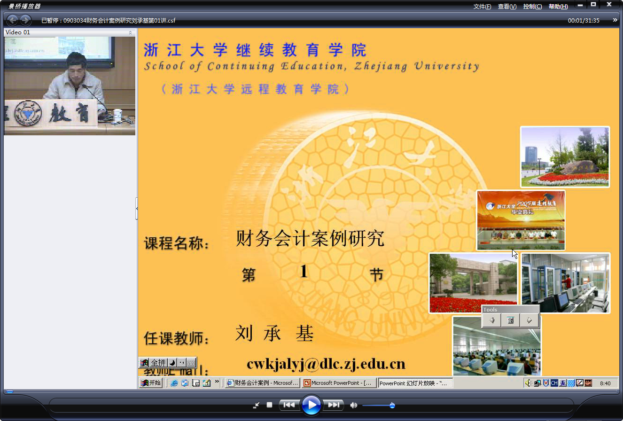Click the 开始 Start button in recording
The image size is (623, 421).
(x=151, y=383)
